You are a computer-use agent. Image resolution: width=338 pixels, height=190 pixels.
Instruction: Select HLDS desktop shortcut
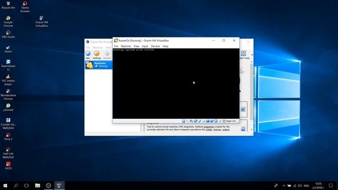tap(8, 166)
